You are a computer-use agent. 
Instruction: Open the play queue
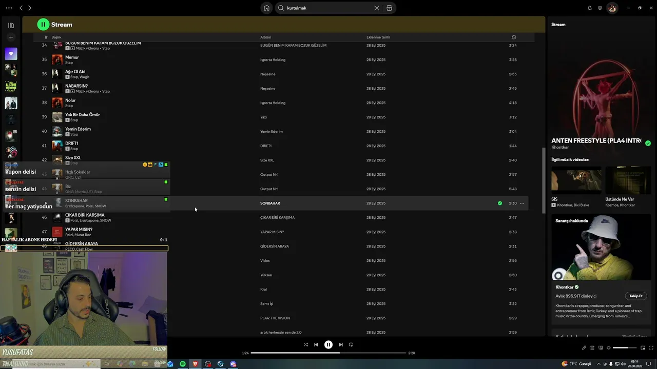tap(592, 348)
